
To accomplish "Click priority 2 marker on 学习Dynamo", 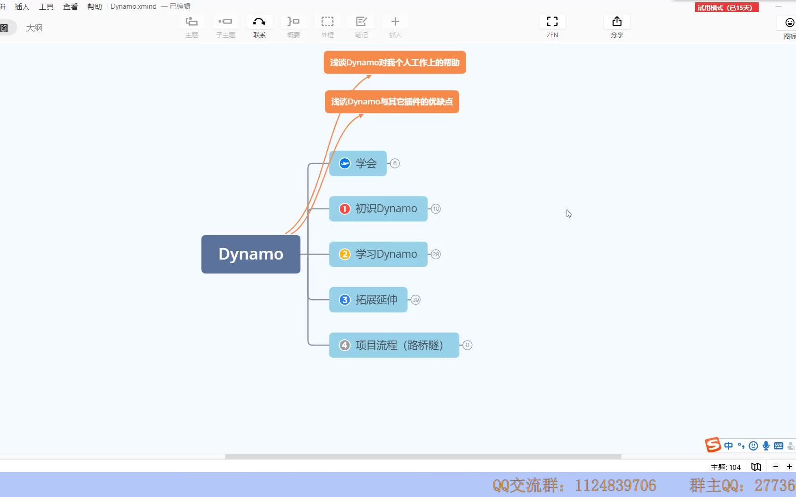I will pos(345,254).
